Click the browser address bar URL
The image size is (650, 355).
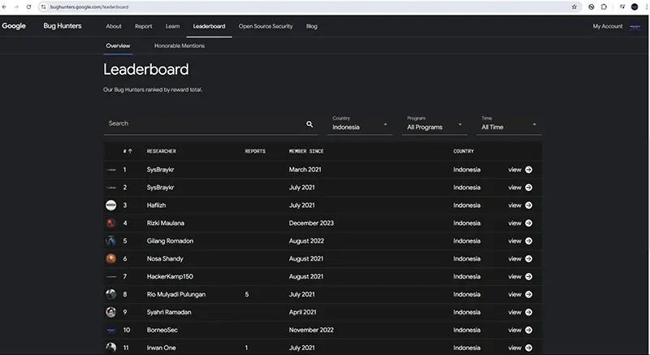coord(89,7)
